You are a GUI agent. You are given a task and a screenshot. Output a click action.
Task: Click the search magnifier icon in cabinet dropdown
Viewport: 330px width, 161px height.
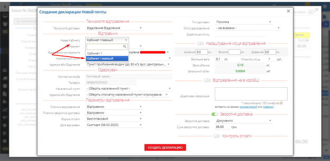pos(125,46)
